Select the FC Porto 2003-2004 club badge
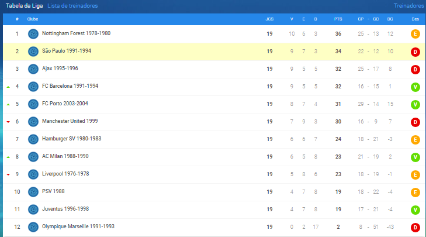This screenshot has width=426, height=237. click(33, 104)
